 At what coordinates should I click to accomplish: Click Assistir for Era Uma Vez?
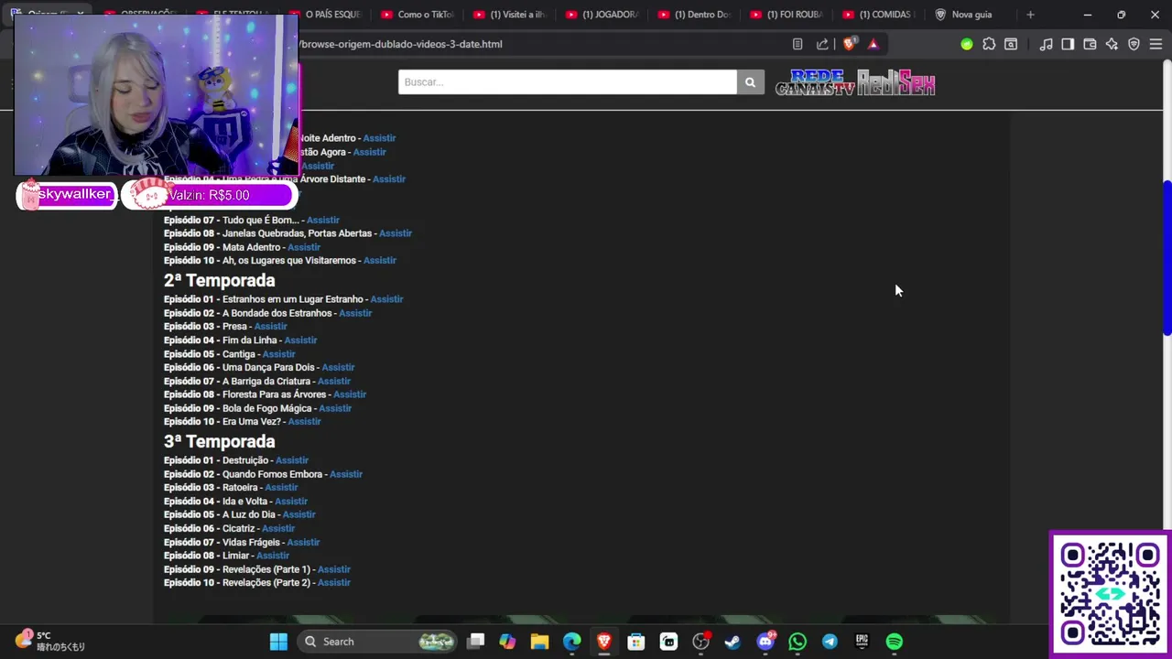point(304,422)
